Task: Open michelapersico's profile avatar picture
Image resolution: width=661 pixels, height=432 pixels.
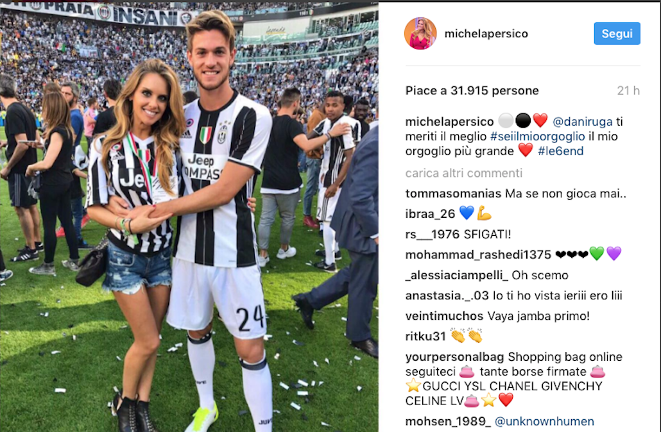Action: tap(420, 34)
